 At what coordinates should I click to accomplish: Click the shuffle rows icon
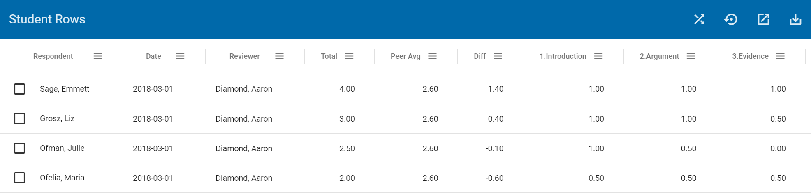(x=699, y=19)
